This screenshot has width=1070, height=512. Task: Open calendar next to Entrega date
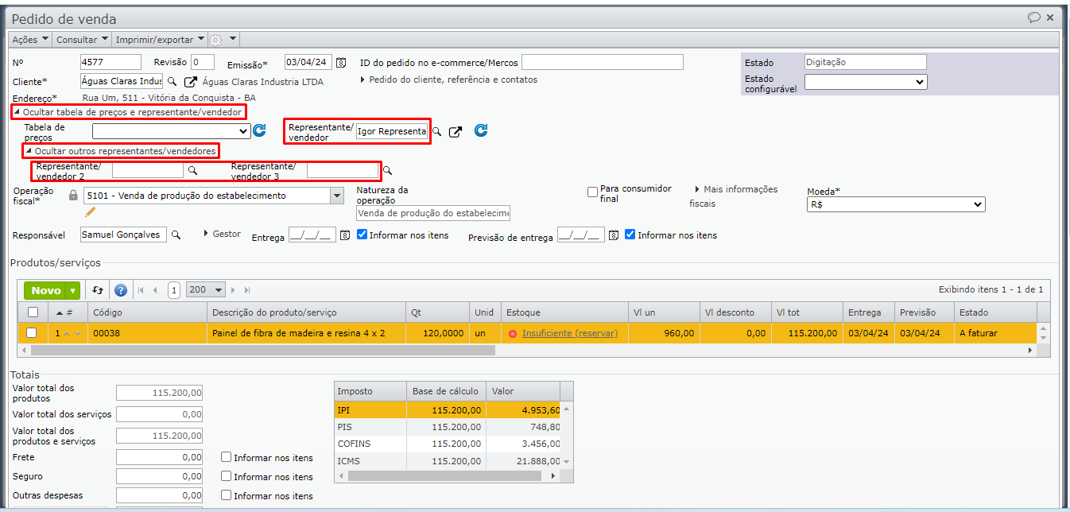tap(345, 235)
